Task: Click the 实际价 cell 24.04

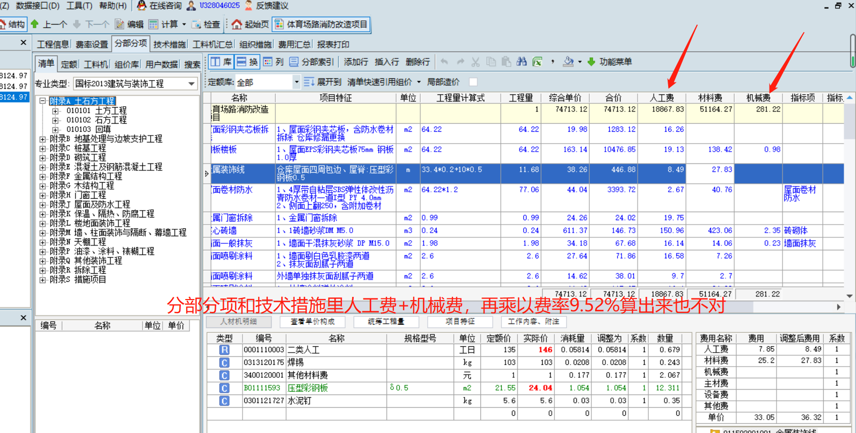Action: [x=537, y=388]
